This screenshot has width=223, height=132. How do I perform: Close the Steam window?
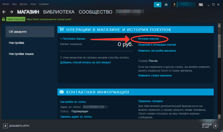(x=218, y=5)
